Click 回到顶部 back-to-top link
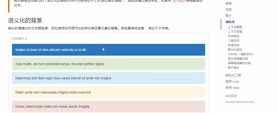 [231, 96]
